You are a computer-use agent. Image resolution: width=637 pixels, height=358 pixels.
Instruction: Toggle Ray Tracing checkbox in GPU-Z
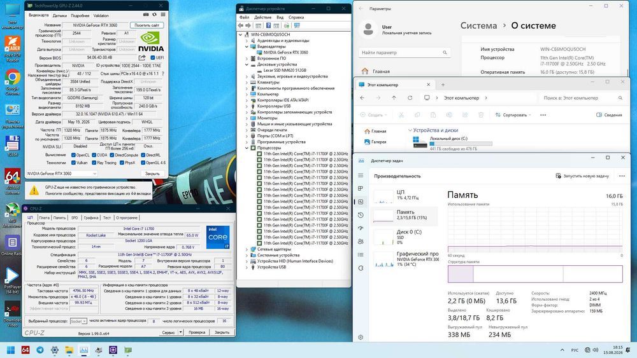[x=94, y=163]
